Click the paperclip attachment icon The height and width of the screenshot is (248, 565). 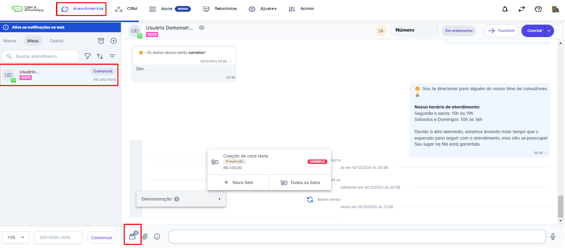(145, 237)
